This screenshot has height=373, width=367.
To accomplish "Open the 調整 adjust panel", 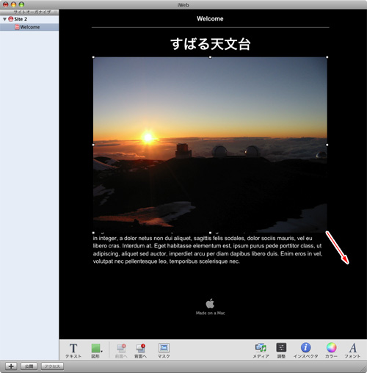I will pyautogui.click(x=281, y=350).
